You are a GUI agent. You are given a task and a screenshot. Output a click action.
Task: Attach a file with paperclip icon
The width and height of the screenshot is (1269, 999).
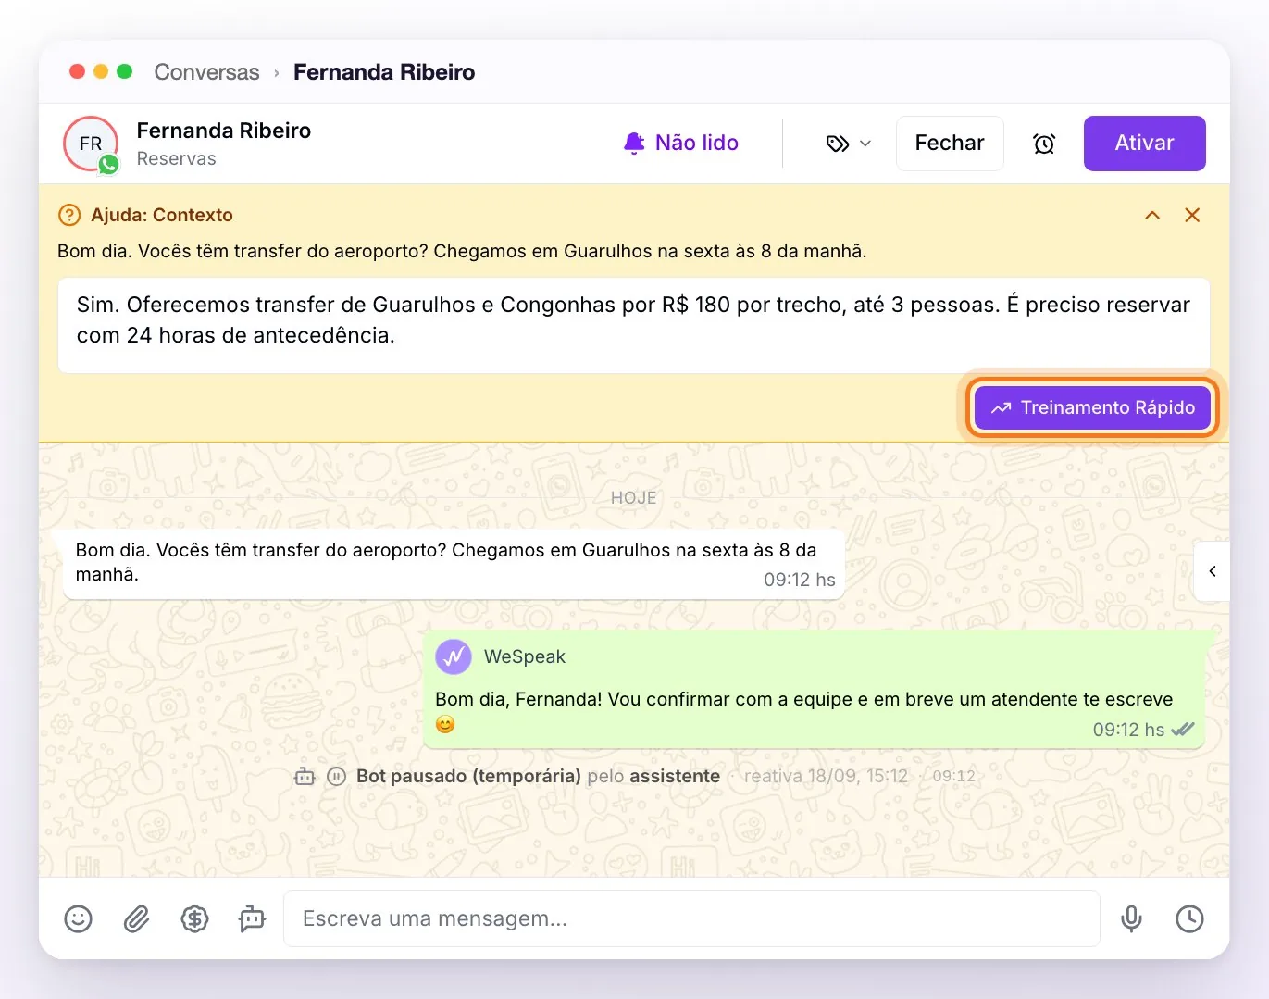[x=136, y=918]
